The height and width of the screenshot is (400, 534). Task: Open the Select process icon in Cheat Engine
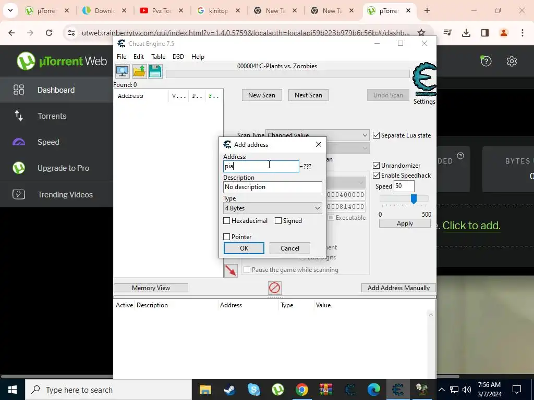122,71
